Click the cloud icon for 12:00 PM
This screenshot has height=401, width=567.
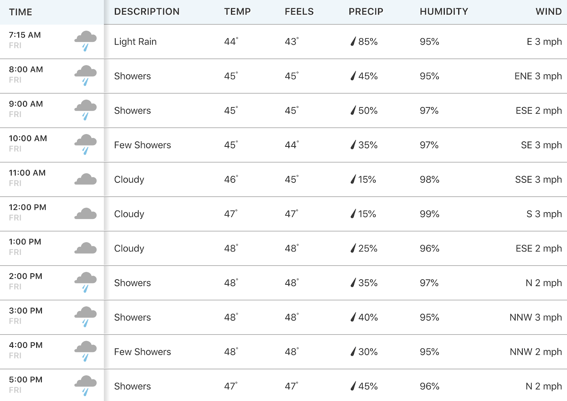tap(85, 213)
